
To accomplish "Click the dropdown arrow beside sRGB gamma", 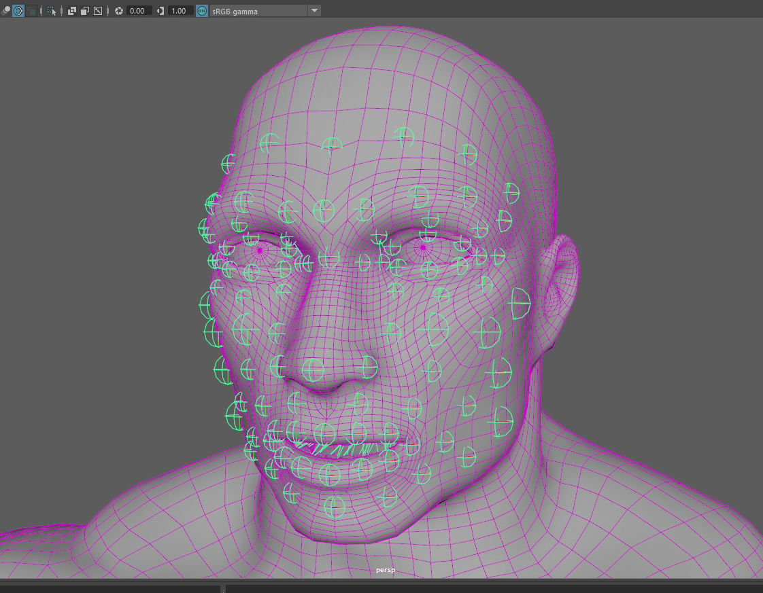I will (x=314, y=11).
